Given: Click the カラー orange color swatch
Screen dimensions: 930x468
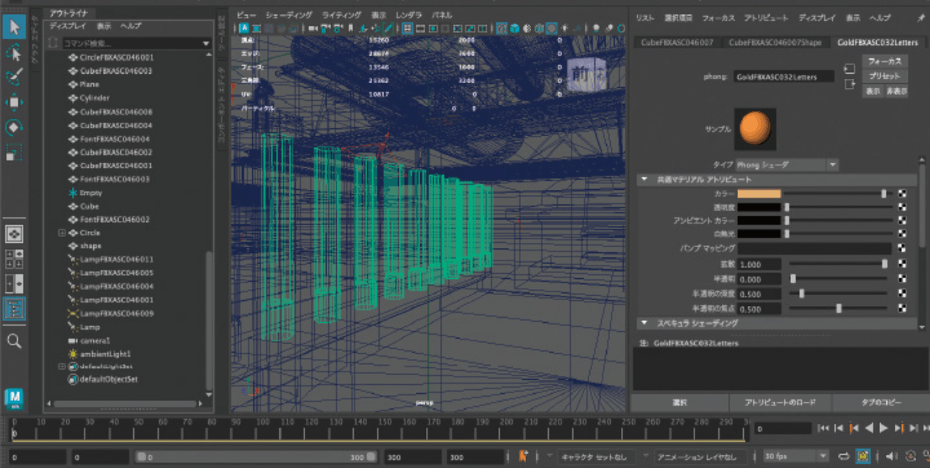Looking at the screenshot, I should coord(759,194).
